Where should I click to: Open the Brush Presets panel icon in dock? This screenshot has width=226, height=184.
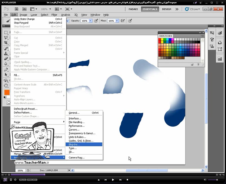tap(212, 39)
